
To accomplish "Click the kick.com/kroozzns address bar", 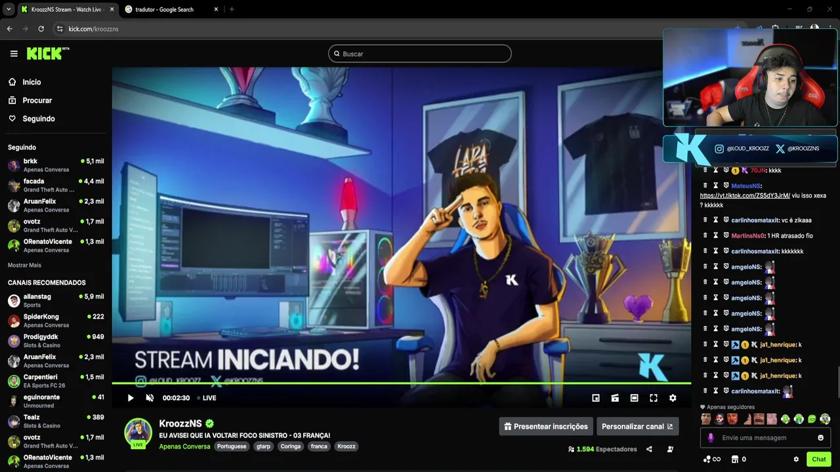I will click(x=93, y=29).
